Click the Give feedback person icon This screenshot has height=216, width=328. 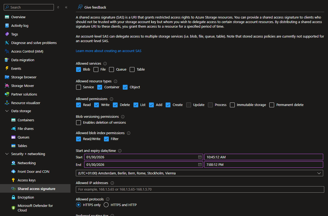[80, 7]
